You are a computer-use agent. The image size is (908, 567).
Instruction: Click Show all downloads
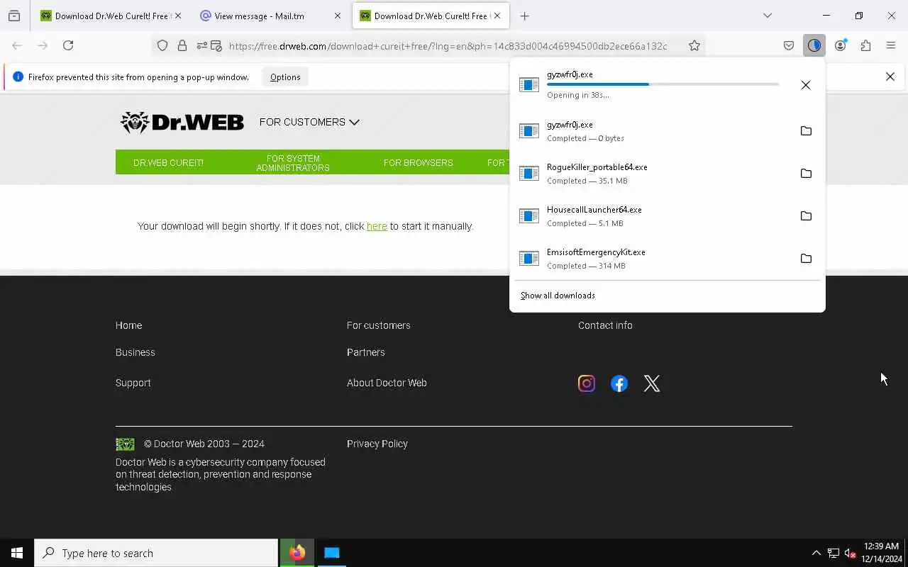(x=558, y=296)
